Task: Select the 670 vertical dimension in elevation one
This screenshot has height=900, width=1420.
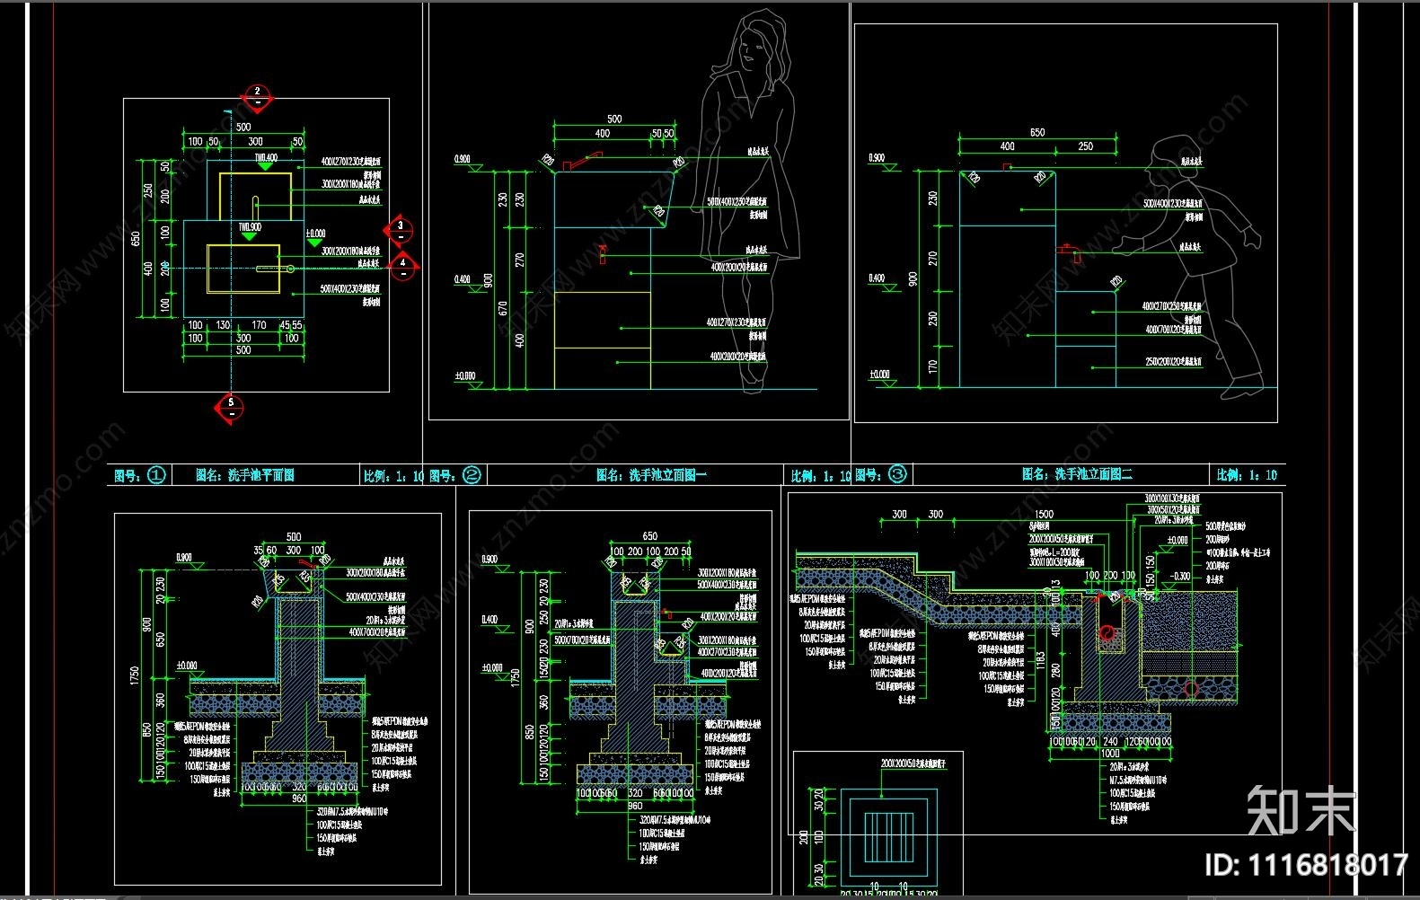Action: (x=503, y=308)
